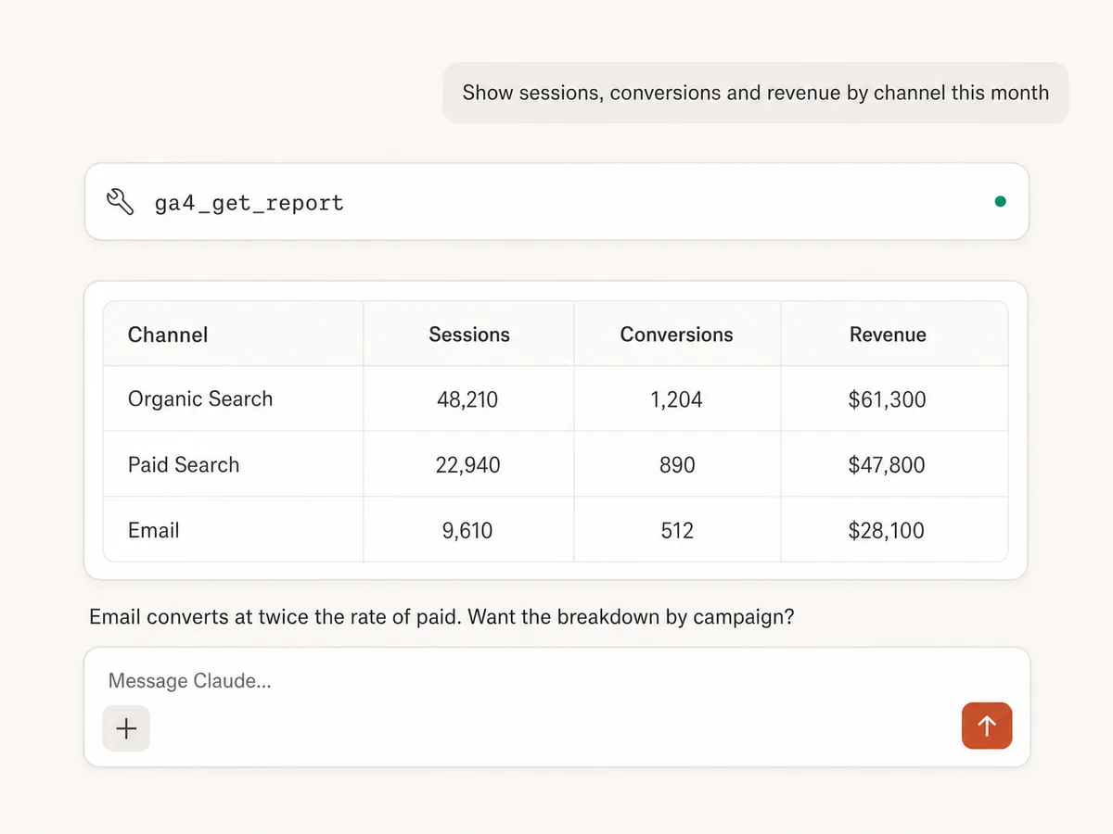Click the ga4_get_report tool name text
The width and height of the screenshot is (1113, 834).
[x=249, y=203]
